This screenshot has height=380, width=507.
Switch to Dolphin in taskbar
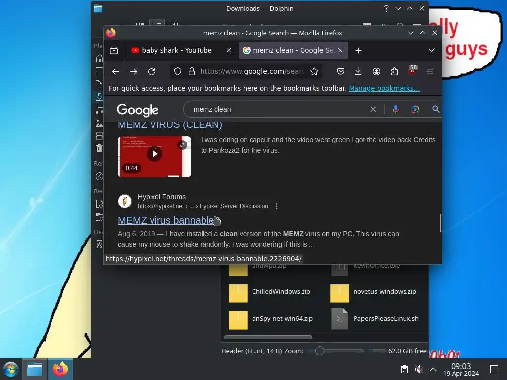point(35,369)
